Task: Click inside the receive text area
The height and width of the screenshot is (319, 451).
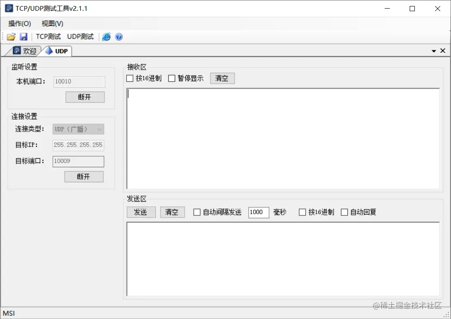Action: click(283, 139)
